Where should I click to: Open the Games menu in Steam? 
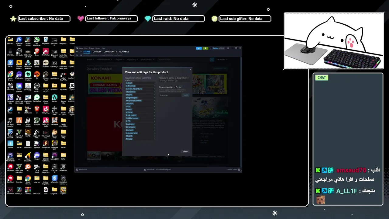(98, 48)
